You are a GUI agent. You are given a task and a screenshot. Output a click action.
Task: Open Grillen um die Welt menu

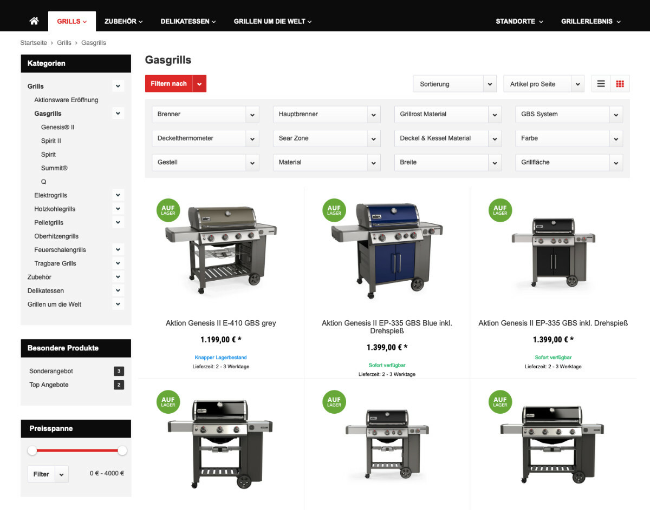pos(272,22)
